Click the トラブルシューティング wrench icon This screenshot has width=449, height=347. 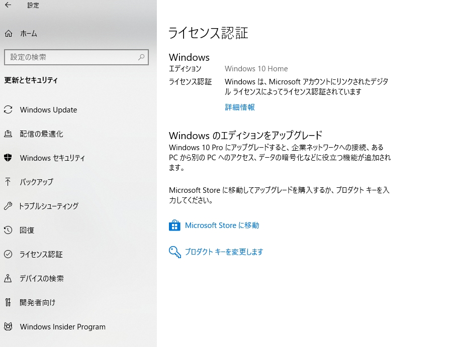(x=8, y=206)
